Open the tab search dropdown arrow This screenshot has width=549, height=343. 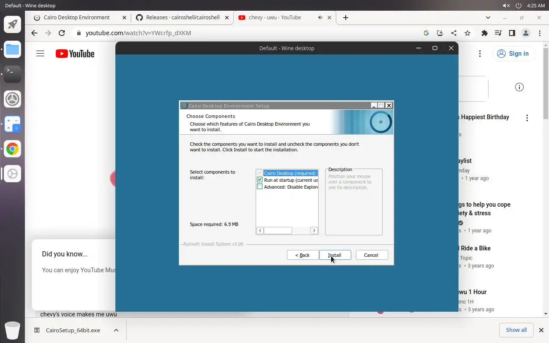(x=488, y=18)
